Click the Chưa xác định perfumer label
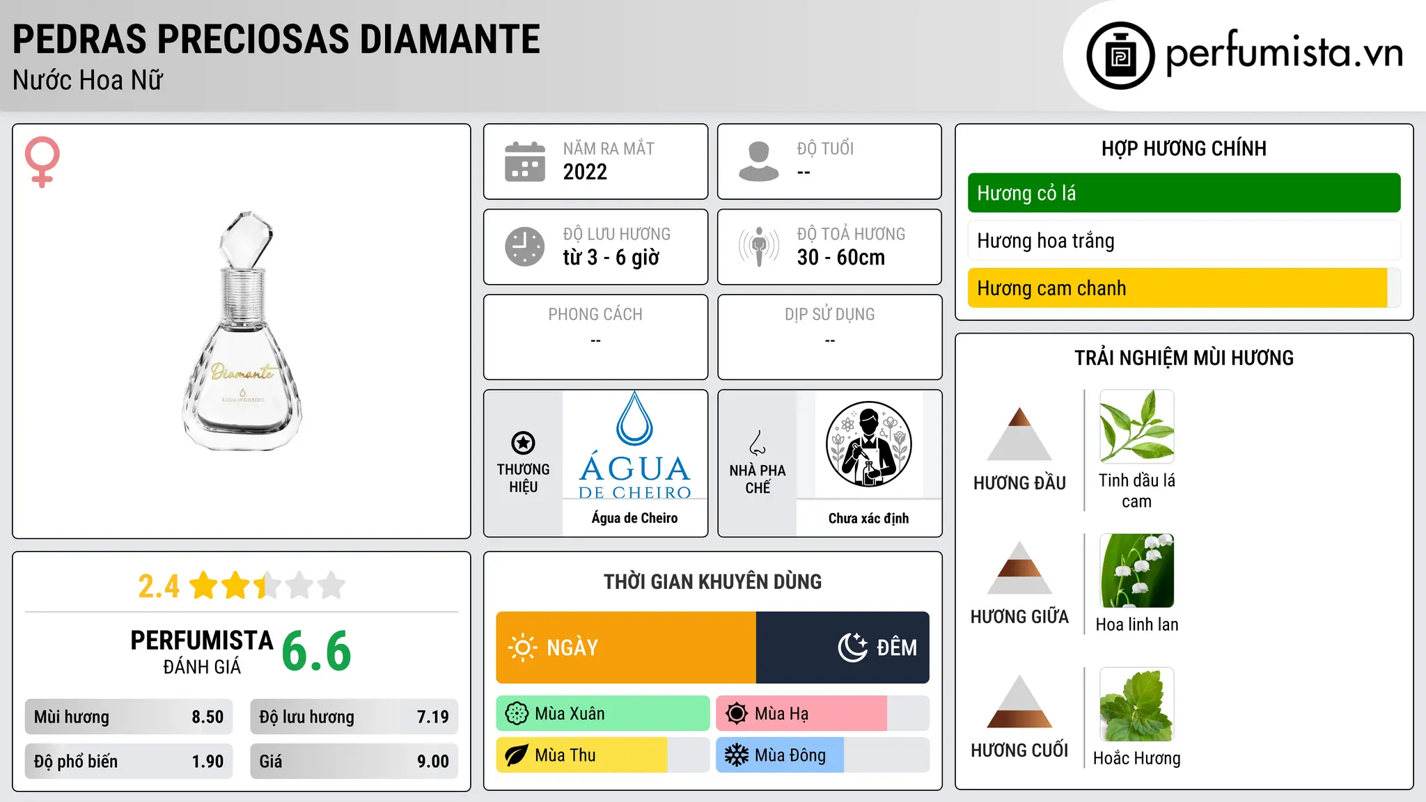The height and width of the screenshot is (802, 1426). coord(869,519)
